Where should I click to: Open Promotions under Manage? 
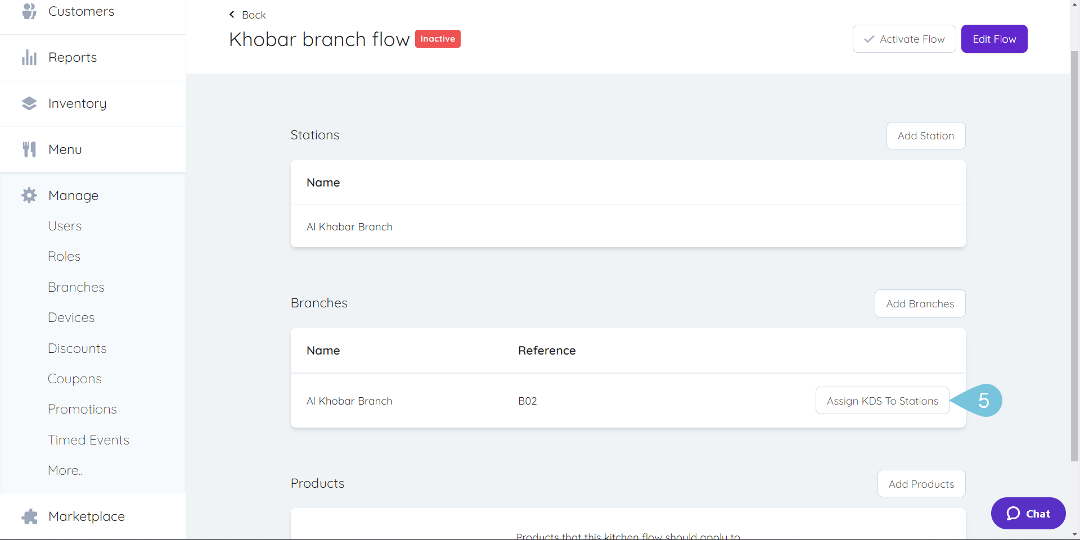coord(82,409)
